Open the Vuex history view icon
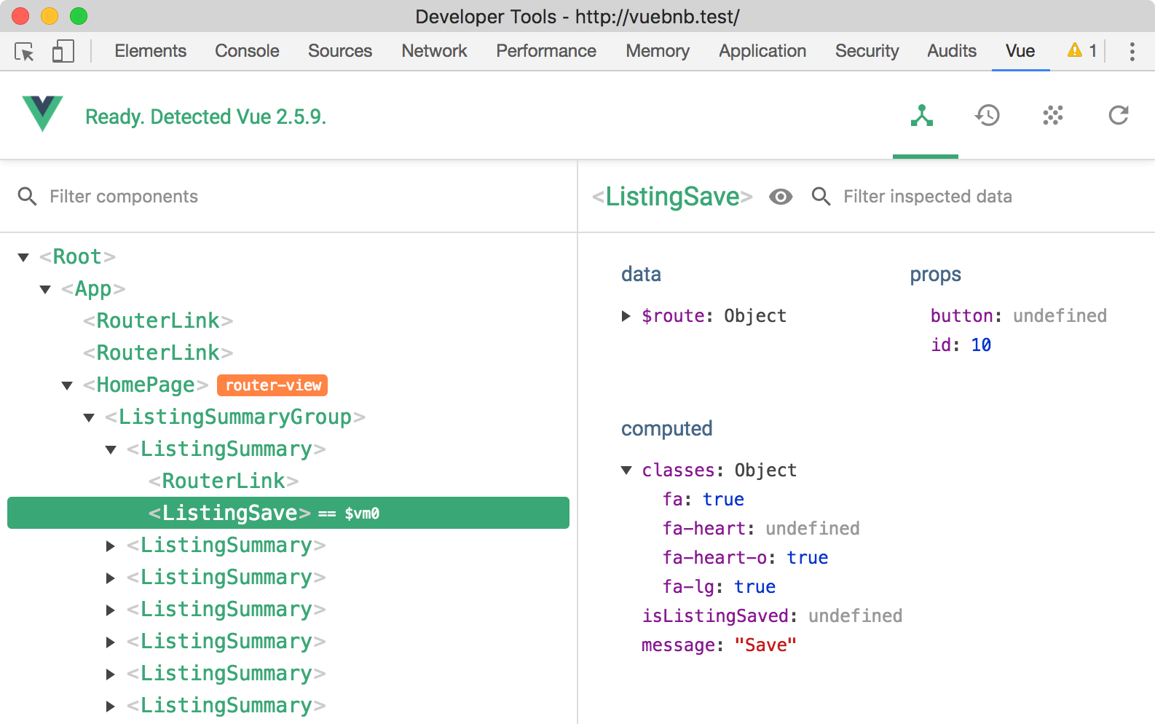The width and height of the screenshot is (1155, 724). click(x=988, y=115)
